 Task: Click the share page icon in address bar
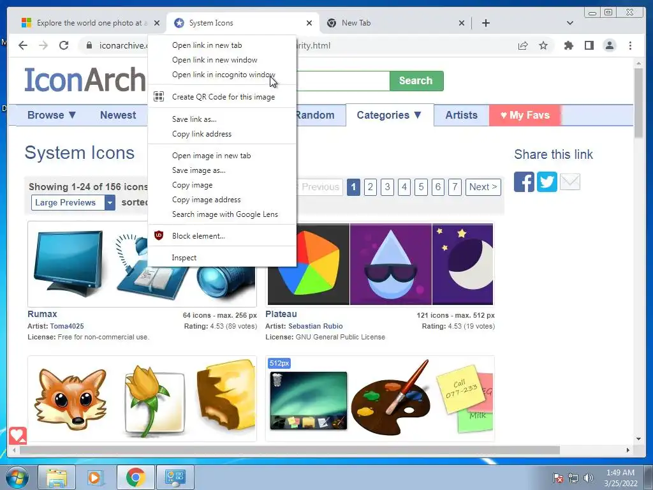(523, 45)
